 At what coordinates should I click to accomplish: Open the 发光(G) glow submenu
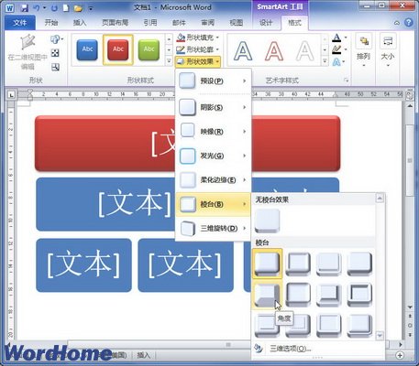213,156
